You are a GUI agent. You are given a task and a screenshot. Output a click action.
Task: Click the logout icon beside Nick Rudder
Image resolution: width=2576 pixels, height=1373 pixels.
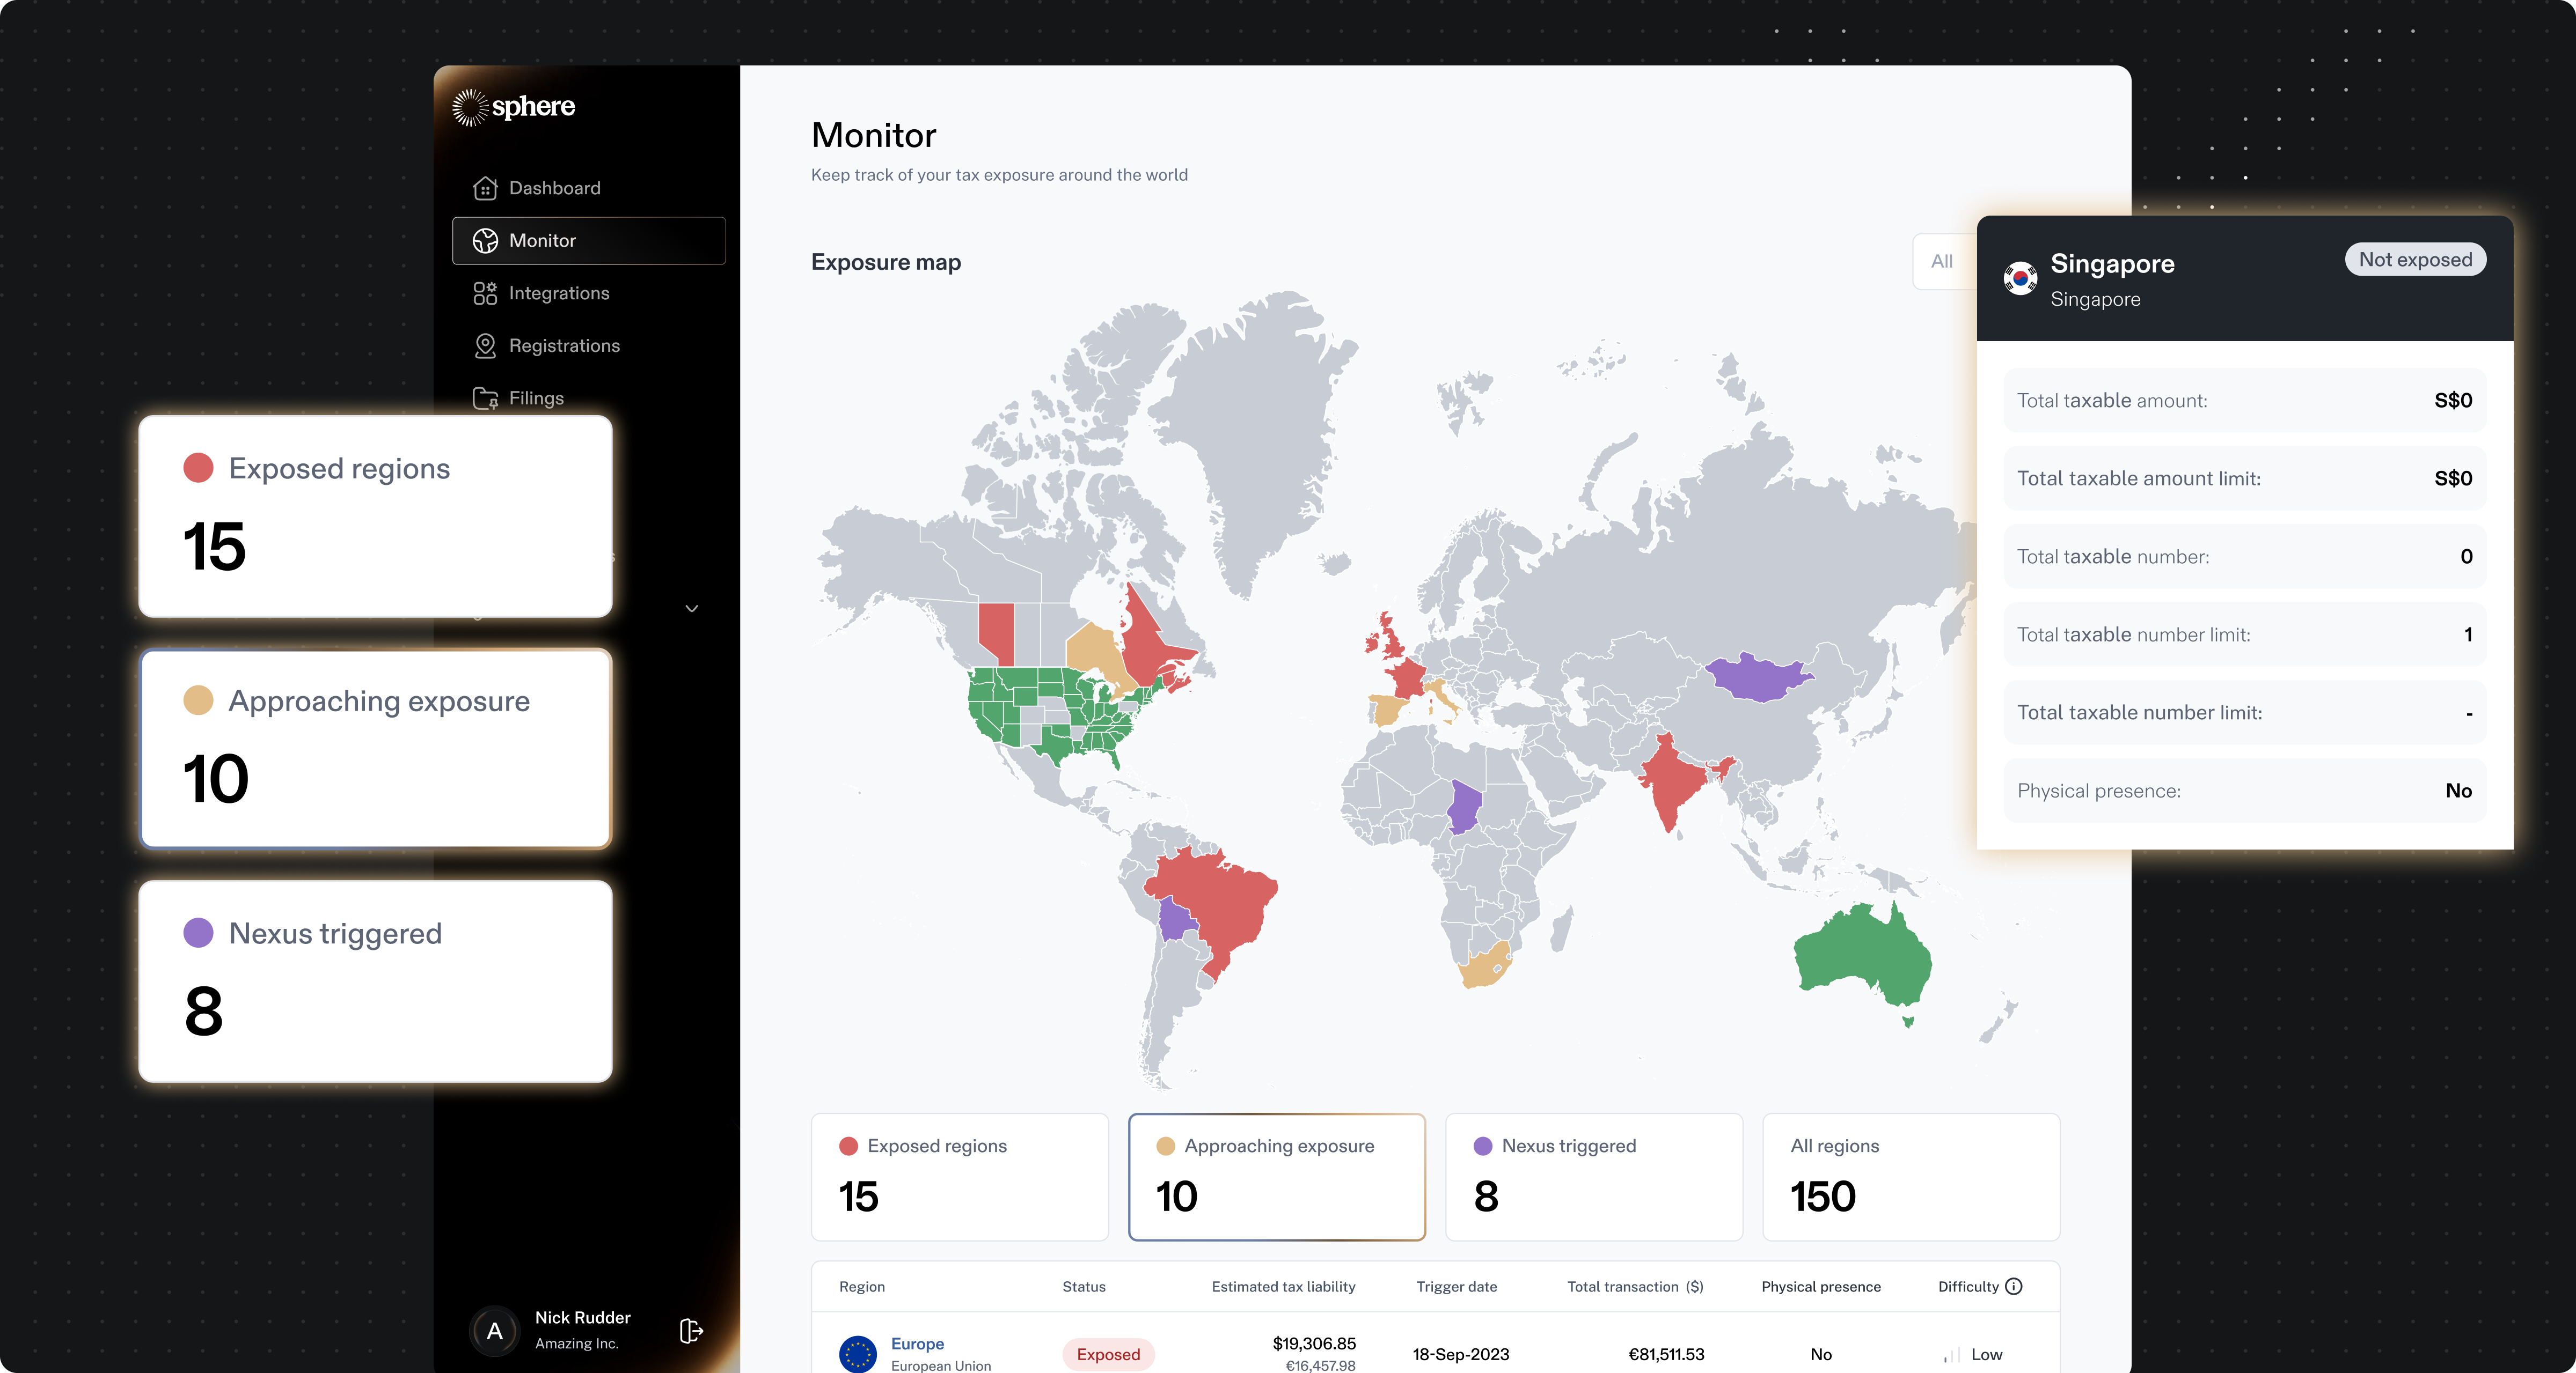click(x=691, y=1331)
